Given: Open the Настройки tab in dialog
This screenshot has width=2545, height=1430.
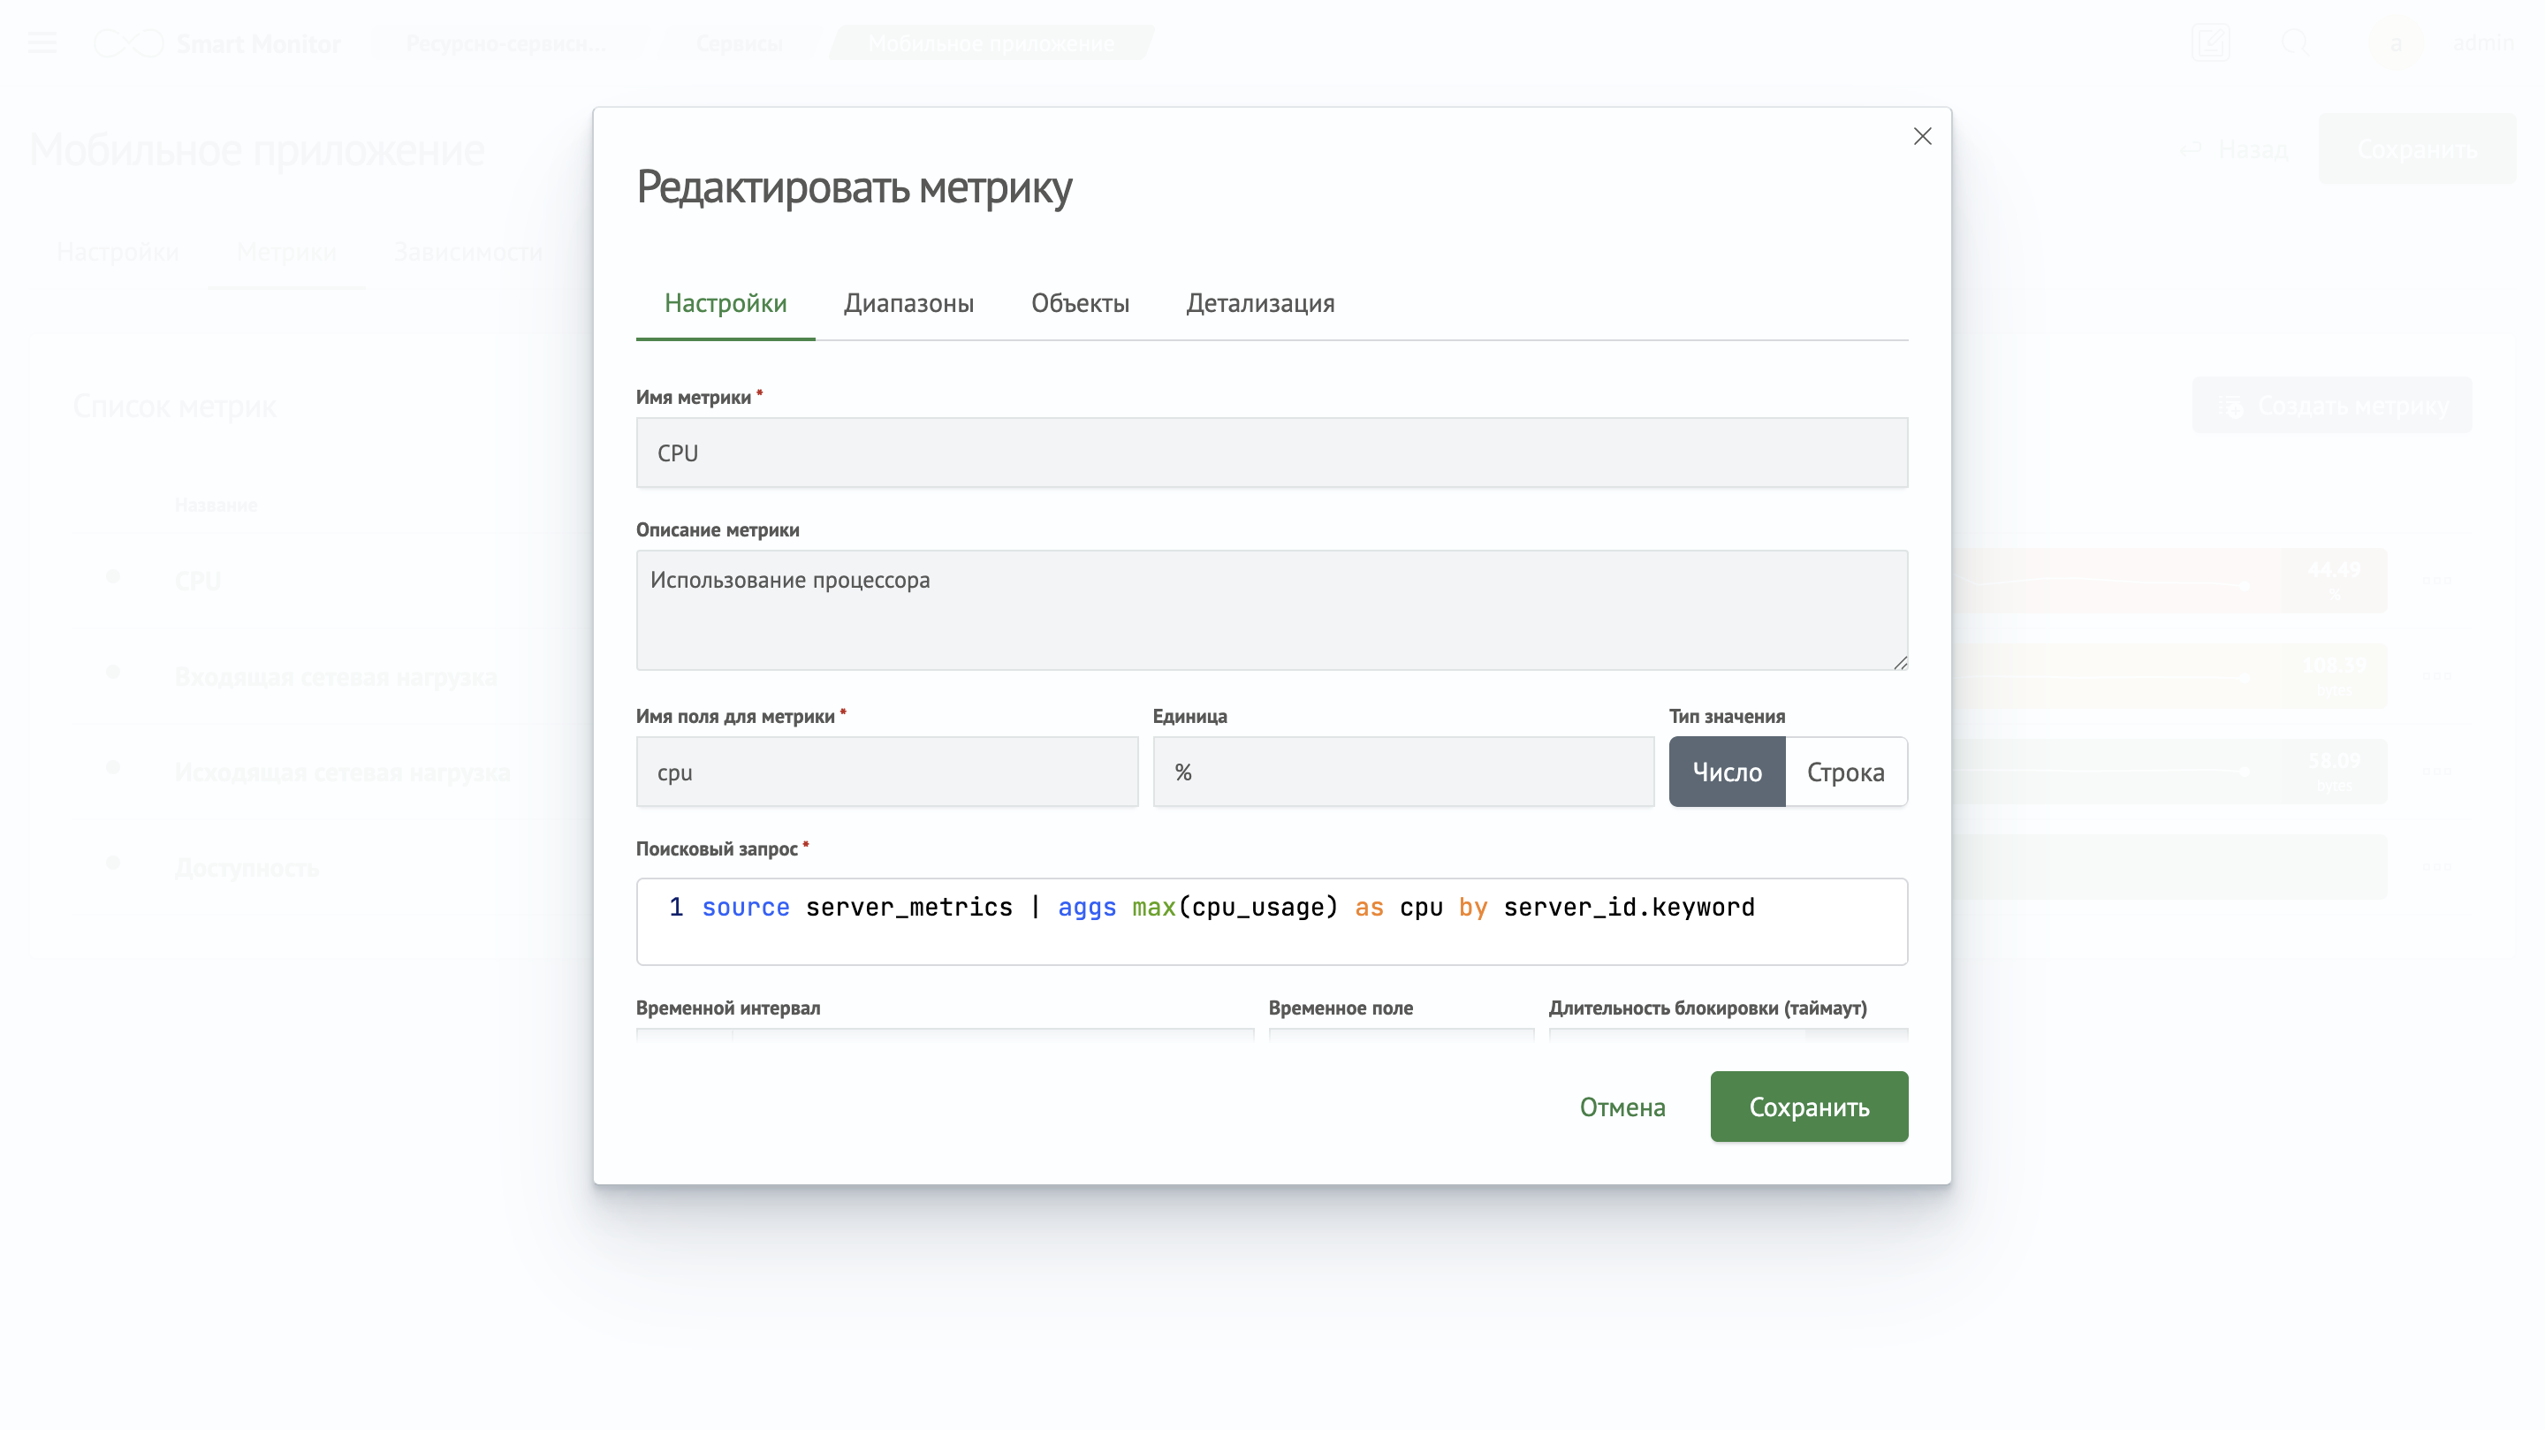Looking at the screenshot, I should [726, 303].
